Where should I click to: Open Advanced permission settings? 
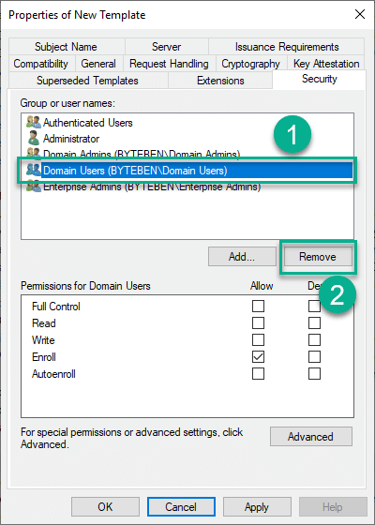(x=311, y=437)
